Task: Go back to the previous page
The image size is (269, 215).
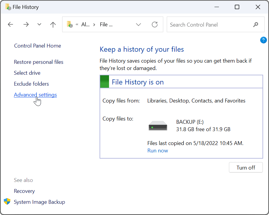Action: point(10,25)
